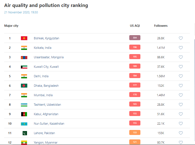Click the US AQI column header
This screenshot has height=145, width=195.
[x=135, y=26]
